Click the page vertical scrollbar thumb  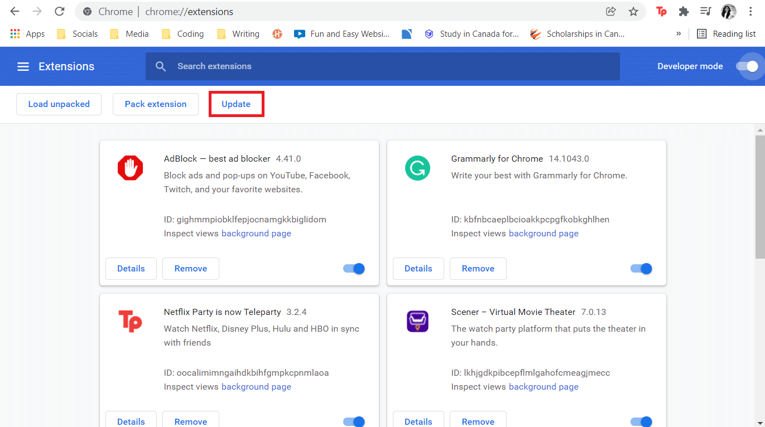tap(760, 196)
